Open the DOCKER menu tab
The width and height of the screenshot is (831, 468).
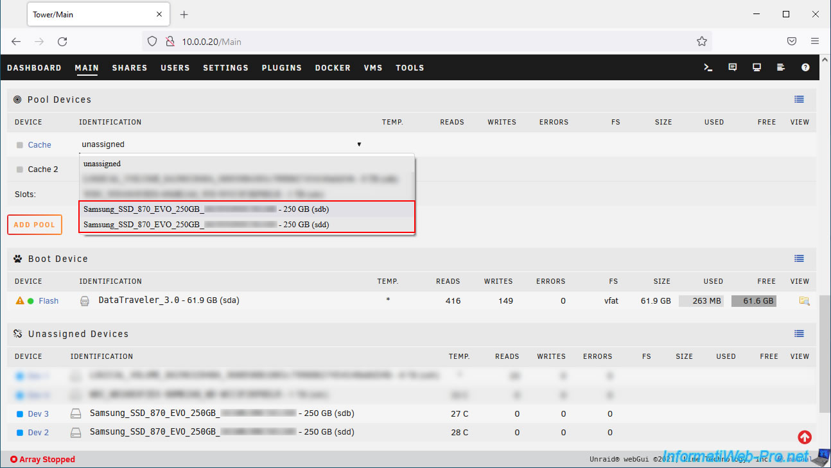(x=333, y=67)
